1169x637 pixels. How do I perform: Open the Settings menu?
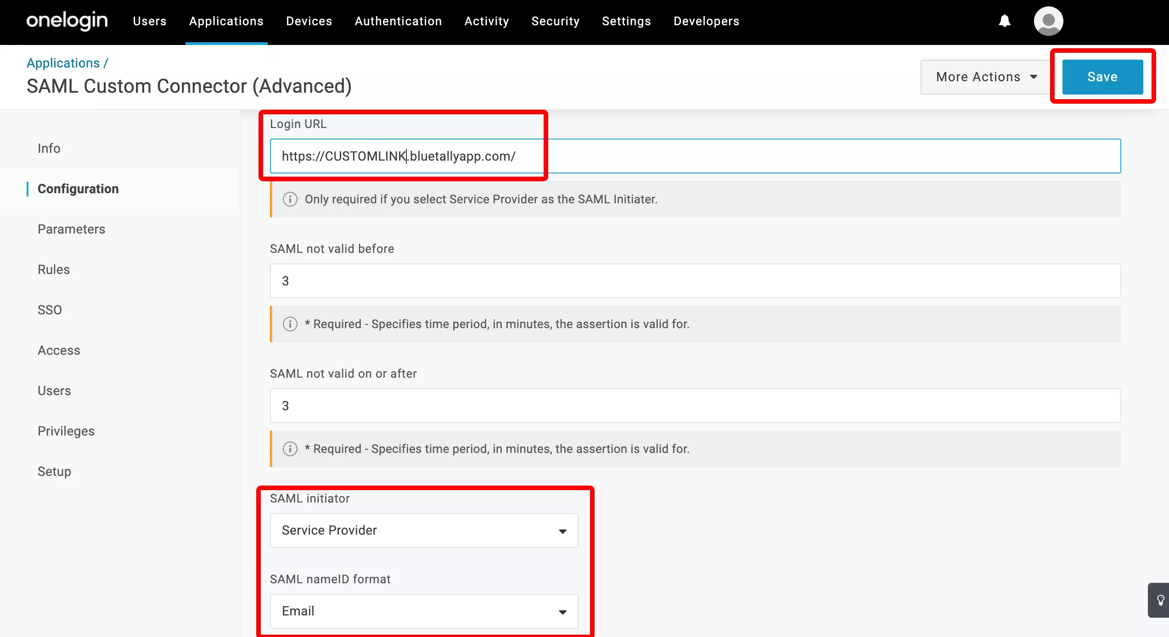click(626, 21)
